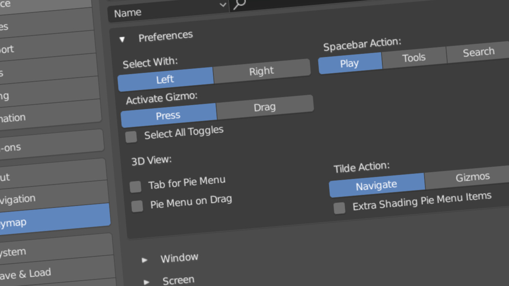This screenshot has width=509, height=286.
Task: Set Spacebar Action to Tools
Action: pos(414,58)
